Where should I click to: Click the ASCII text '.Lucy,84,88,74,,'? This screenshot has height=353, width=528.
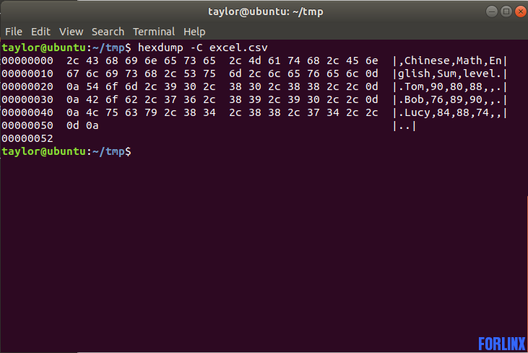click(450, 112)
